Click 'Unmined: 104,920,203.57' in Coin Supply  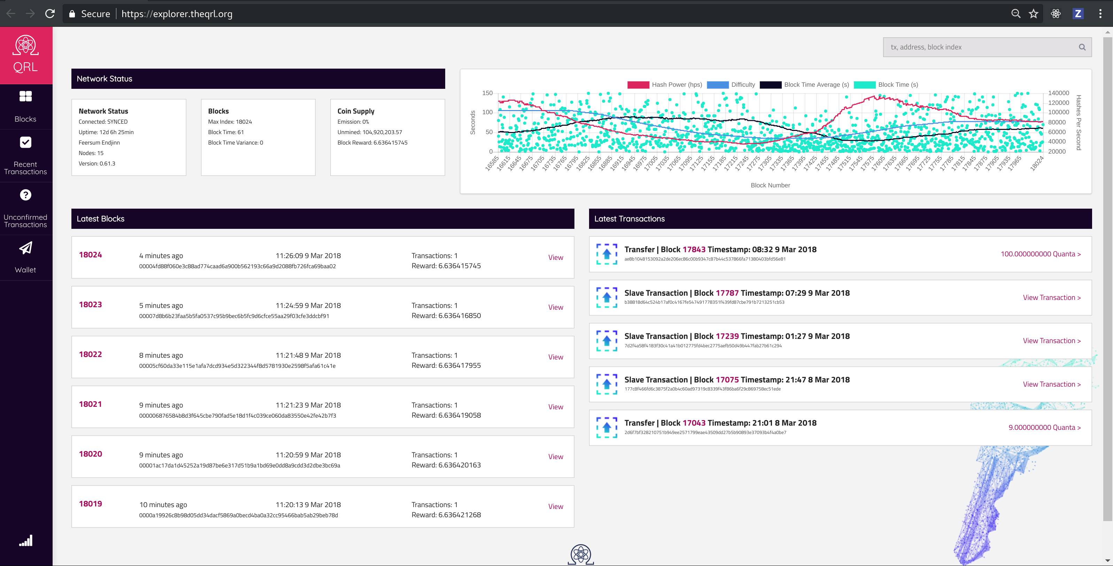[x=369, y=132]
